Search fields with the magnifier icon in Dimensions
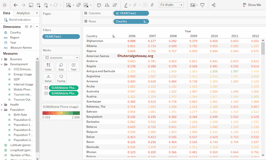 [x=31, y=27]
